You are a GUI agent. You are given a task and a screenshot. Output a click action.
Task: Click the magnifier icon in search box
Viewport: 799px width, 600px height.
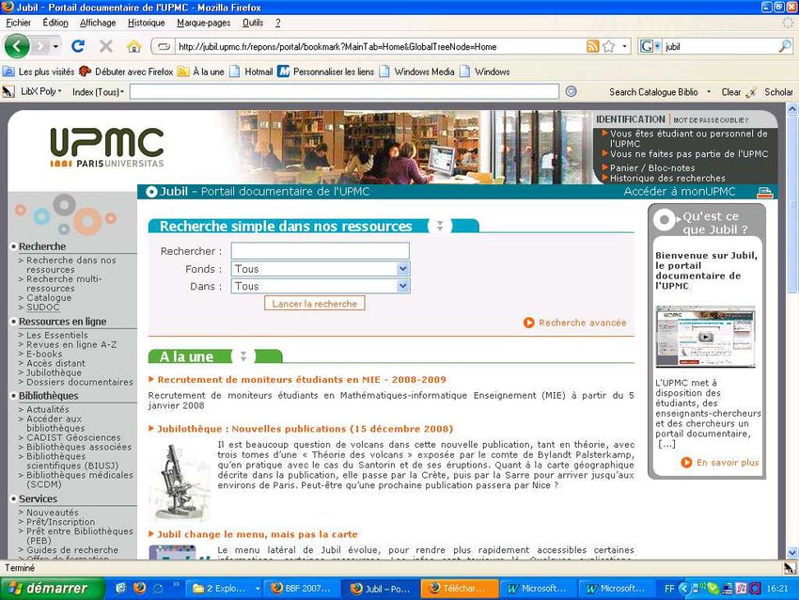click(x=785, y=46)
